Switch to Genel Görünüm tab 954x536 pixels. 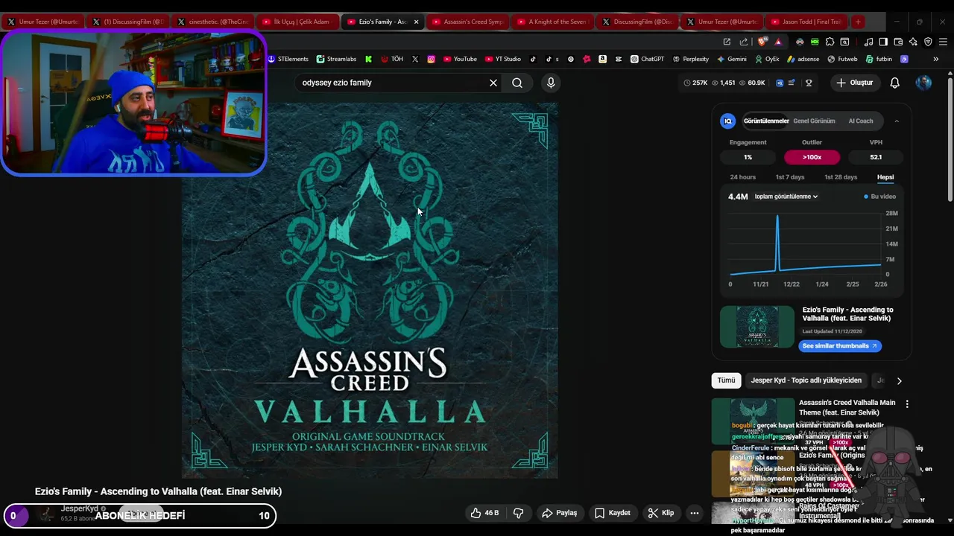814,121
